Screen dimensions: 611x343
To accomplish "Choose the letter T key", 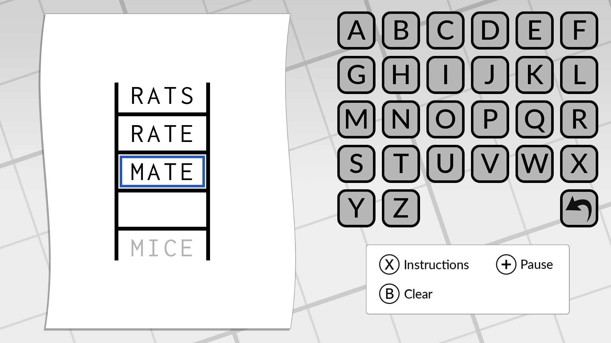I will [401, 164].
